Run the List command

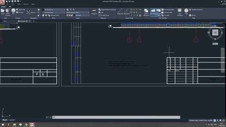pyautogui.click(x=101, y=13)
